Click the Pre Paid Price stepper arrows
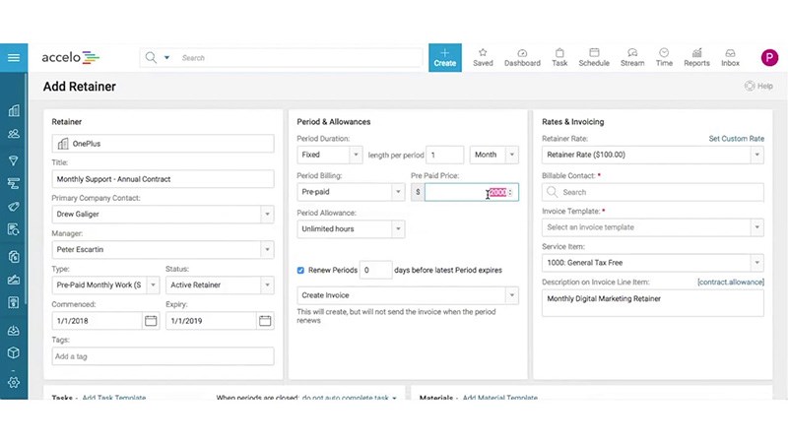The width and height of the screenshot is (788, 443). [510, 192]
